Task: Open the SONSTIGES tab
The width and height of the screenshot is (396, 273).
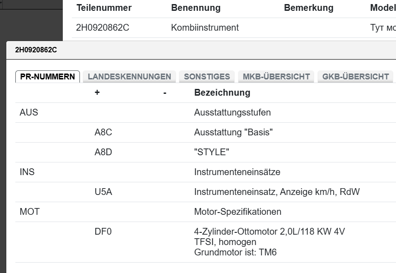Action: pyautogui.click(x=206, y=76)
